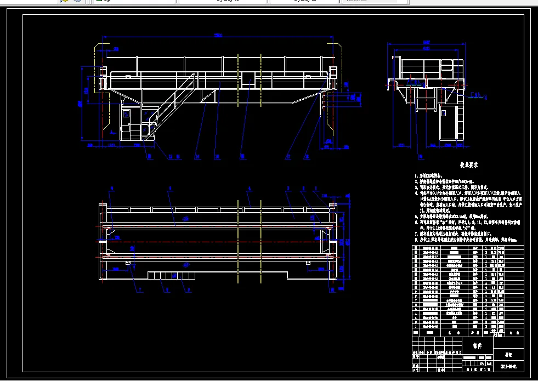This screenshot has width=538, height=381.
Task: Pick the weld symbol flag in side view
Action: point(477,95)
